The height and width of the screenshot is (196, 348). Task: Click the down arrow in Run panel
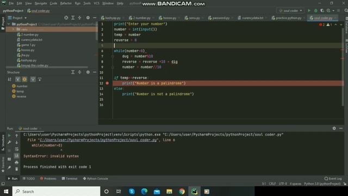[x=17, y=142]
